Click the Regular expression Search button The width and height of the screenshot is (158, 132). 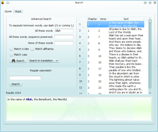(16, 84)
